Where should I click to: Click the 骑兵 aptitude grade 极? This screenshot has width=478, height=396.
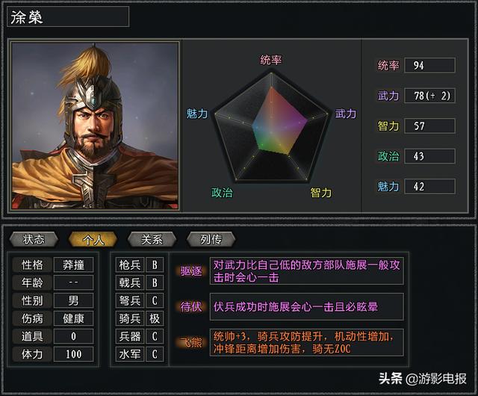click(x=155, y=318)
